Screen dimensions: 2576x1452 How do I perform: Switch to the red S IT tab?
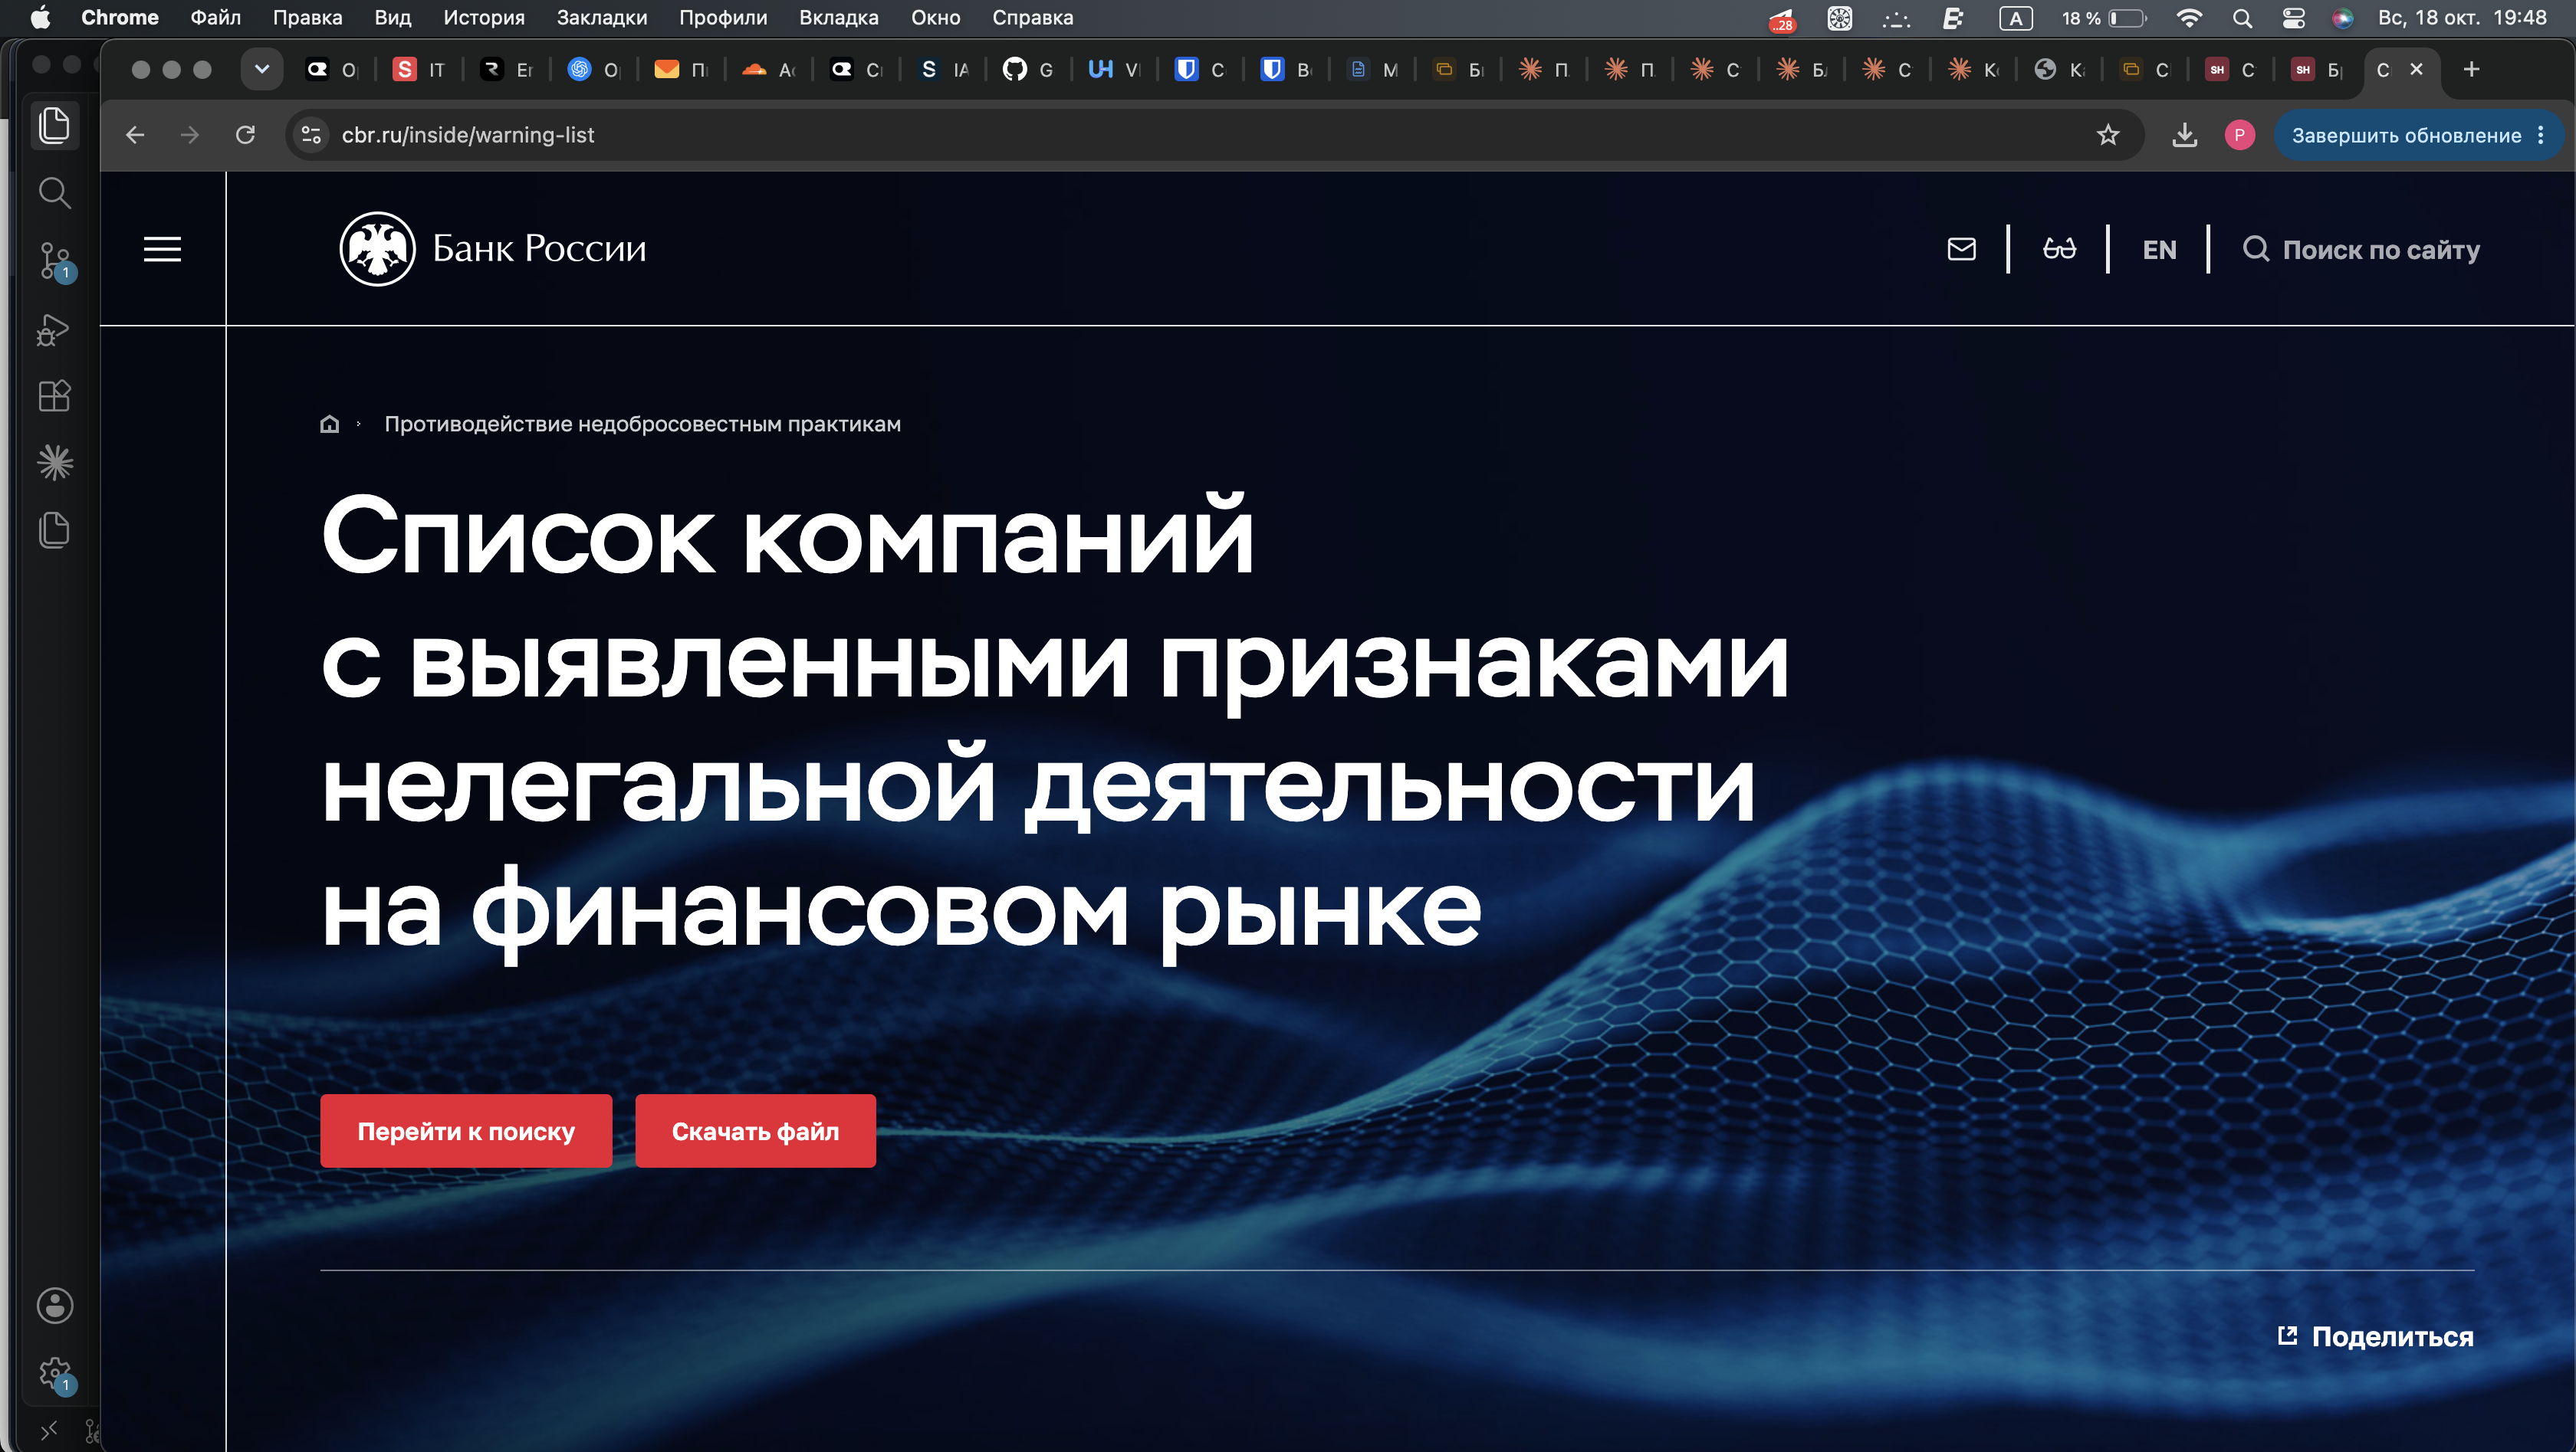[x=419, y=69]
